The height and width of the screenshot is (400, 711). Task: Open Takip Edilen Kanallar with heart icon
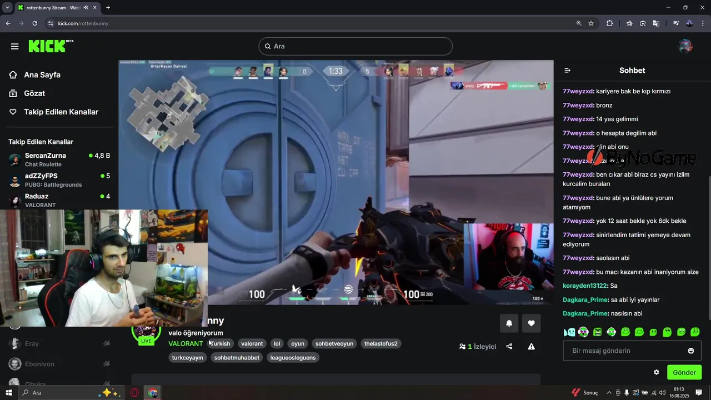click(53, 112)
